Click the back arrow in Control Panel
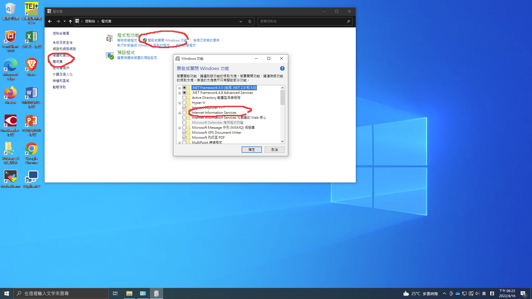The width and height of the screenshot is (532, 299). click(50, 21)
